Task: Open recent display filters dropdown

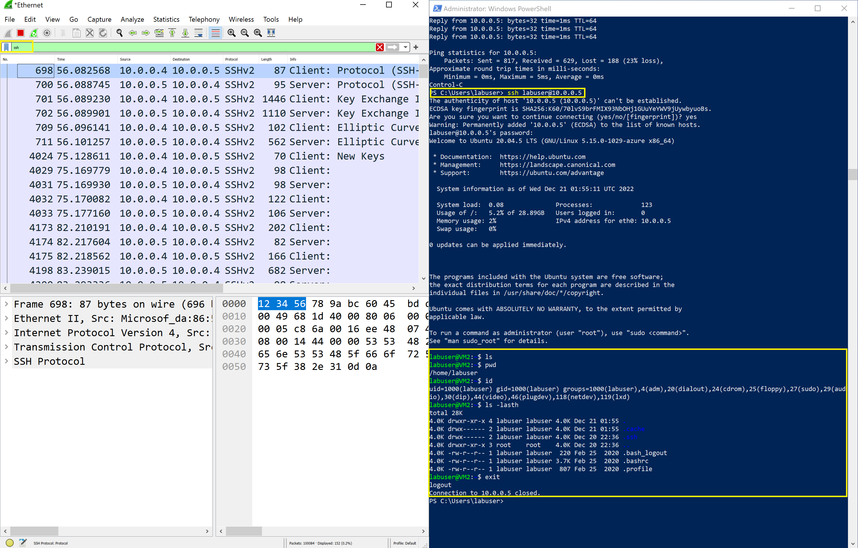Action: click(405, 47)
